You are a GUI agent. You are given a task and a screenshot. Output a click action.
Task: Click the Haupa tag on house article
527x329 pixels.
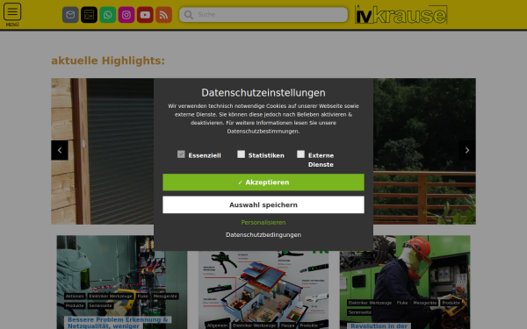(x=288, y=325)
